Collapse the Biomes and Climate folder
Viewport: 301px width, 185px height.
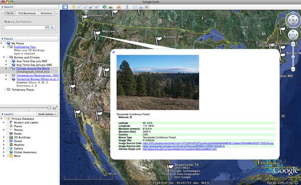[x=4, y=57]
